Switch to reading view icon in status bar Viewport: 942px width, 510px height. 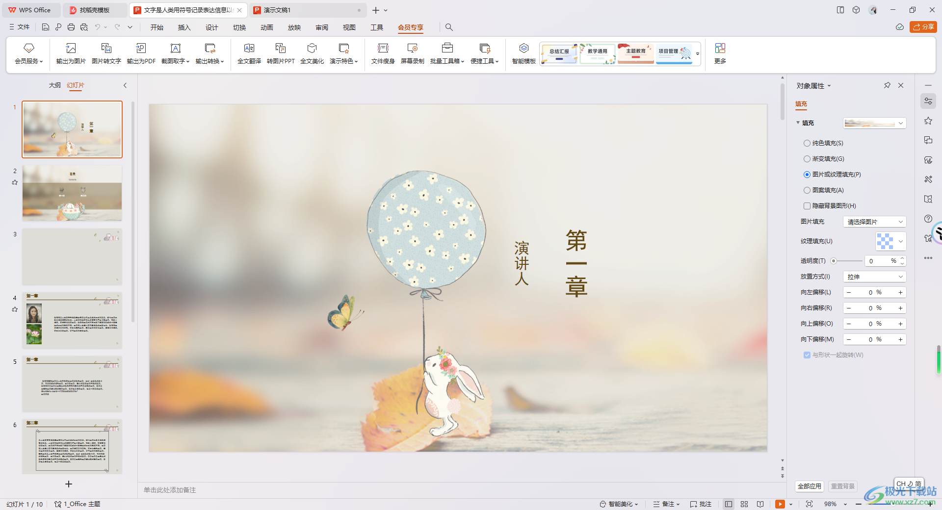(x=760, y=504)
